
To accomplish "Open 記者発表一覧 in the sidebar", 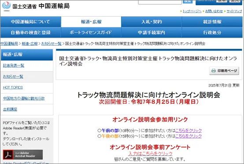I will pos(14,66).
